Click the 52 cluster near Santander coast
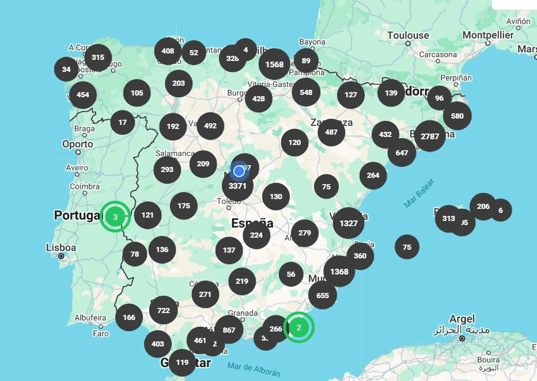The width and height of the screenshot is (537, 381). point(194,53)
